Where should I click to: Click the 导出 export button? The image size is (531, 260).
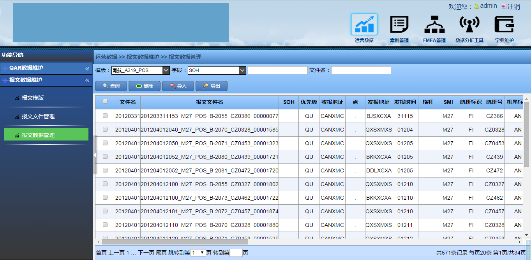(212, 86)
